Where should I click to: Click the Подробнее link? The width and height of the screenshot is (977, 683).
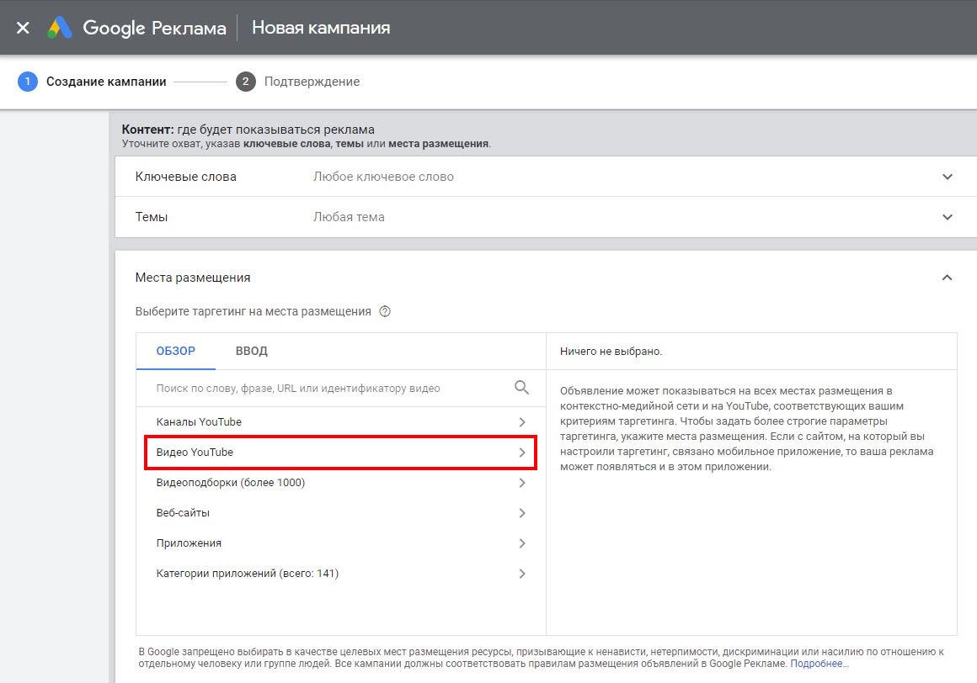819,664
